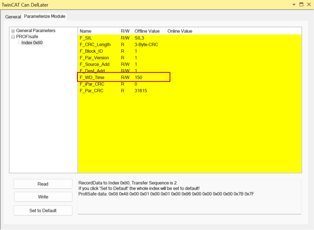Click the 31615 offline value
This screenshot has width=314, height=230.
click(141, 91)
